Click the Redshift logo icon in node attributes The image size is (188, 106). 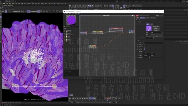(137, 16)
